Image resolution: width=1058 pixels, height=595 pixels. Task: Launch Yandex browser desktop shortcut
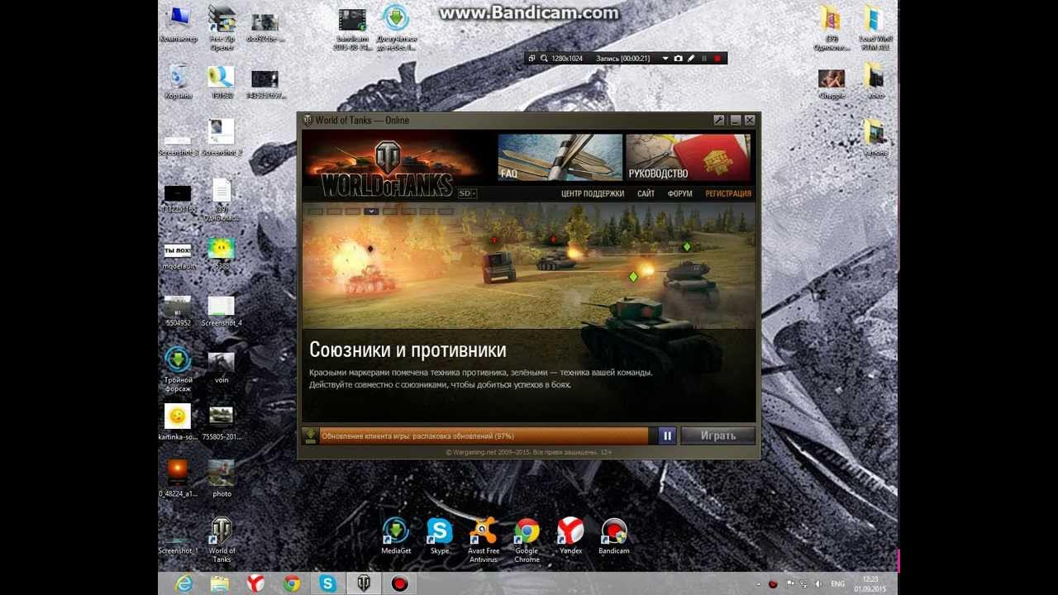[570, 535]
